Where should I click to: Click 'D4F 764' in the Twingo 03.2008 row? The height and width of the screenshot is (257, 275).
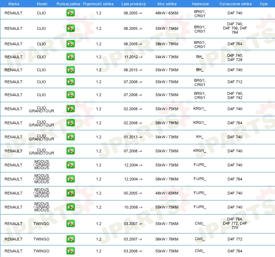[235, 251]
